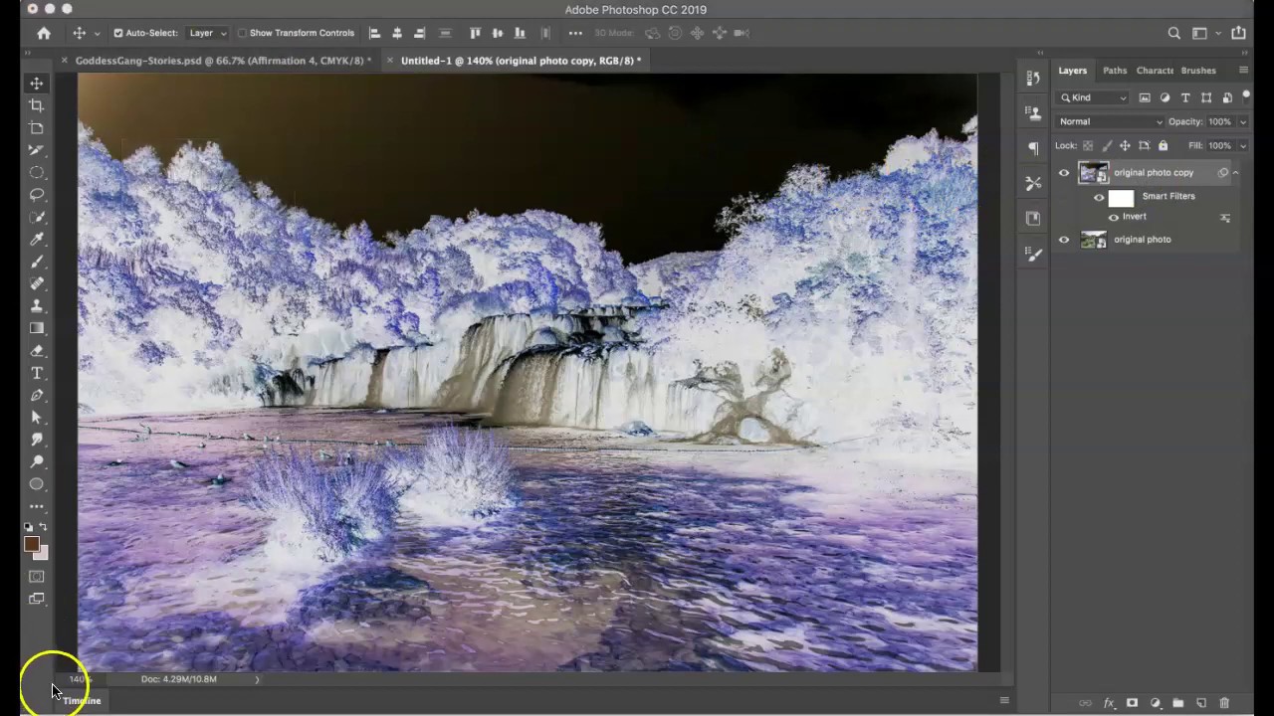
Task: Select the Eyedropper tool
Action: [x=37, y=239]
